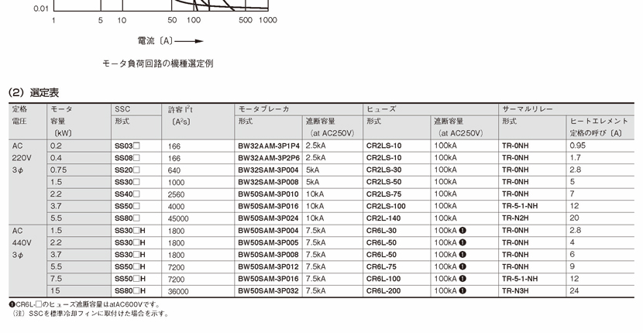643x333 pixels.
Task: Click the fuse model "CR2L-140"
Action: (383, 218)
